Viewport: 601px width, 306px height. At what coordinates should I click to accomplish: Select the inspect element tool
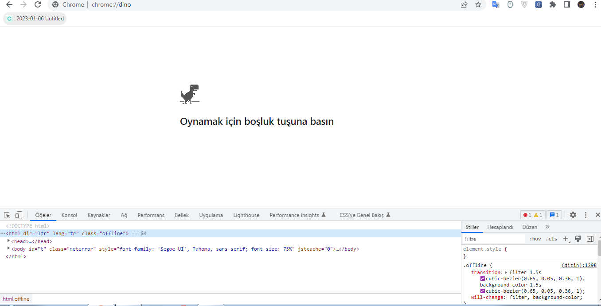pos(6,214)
